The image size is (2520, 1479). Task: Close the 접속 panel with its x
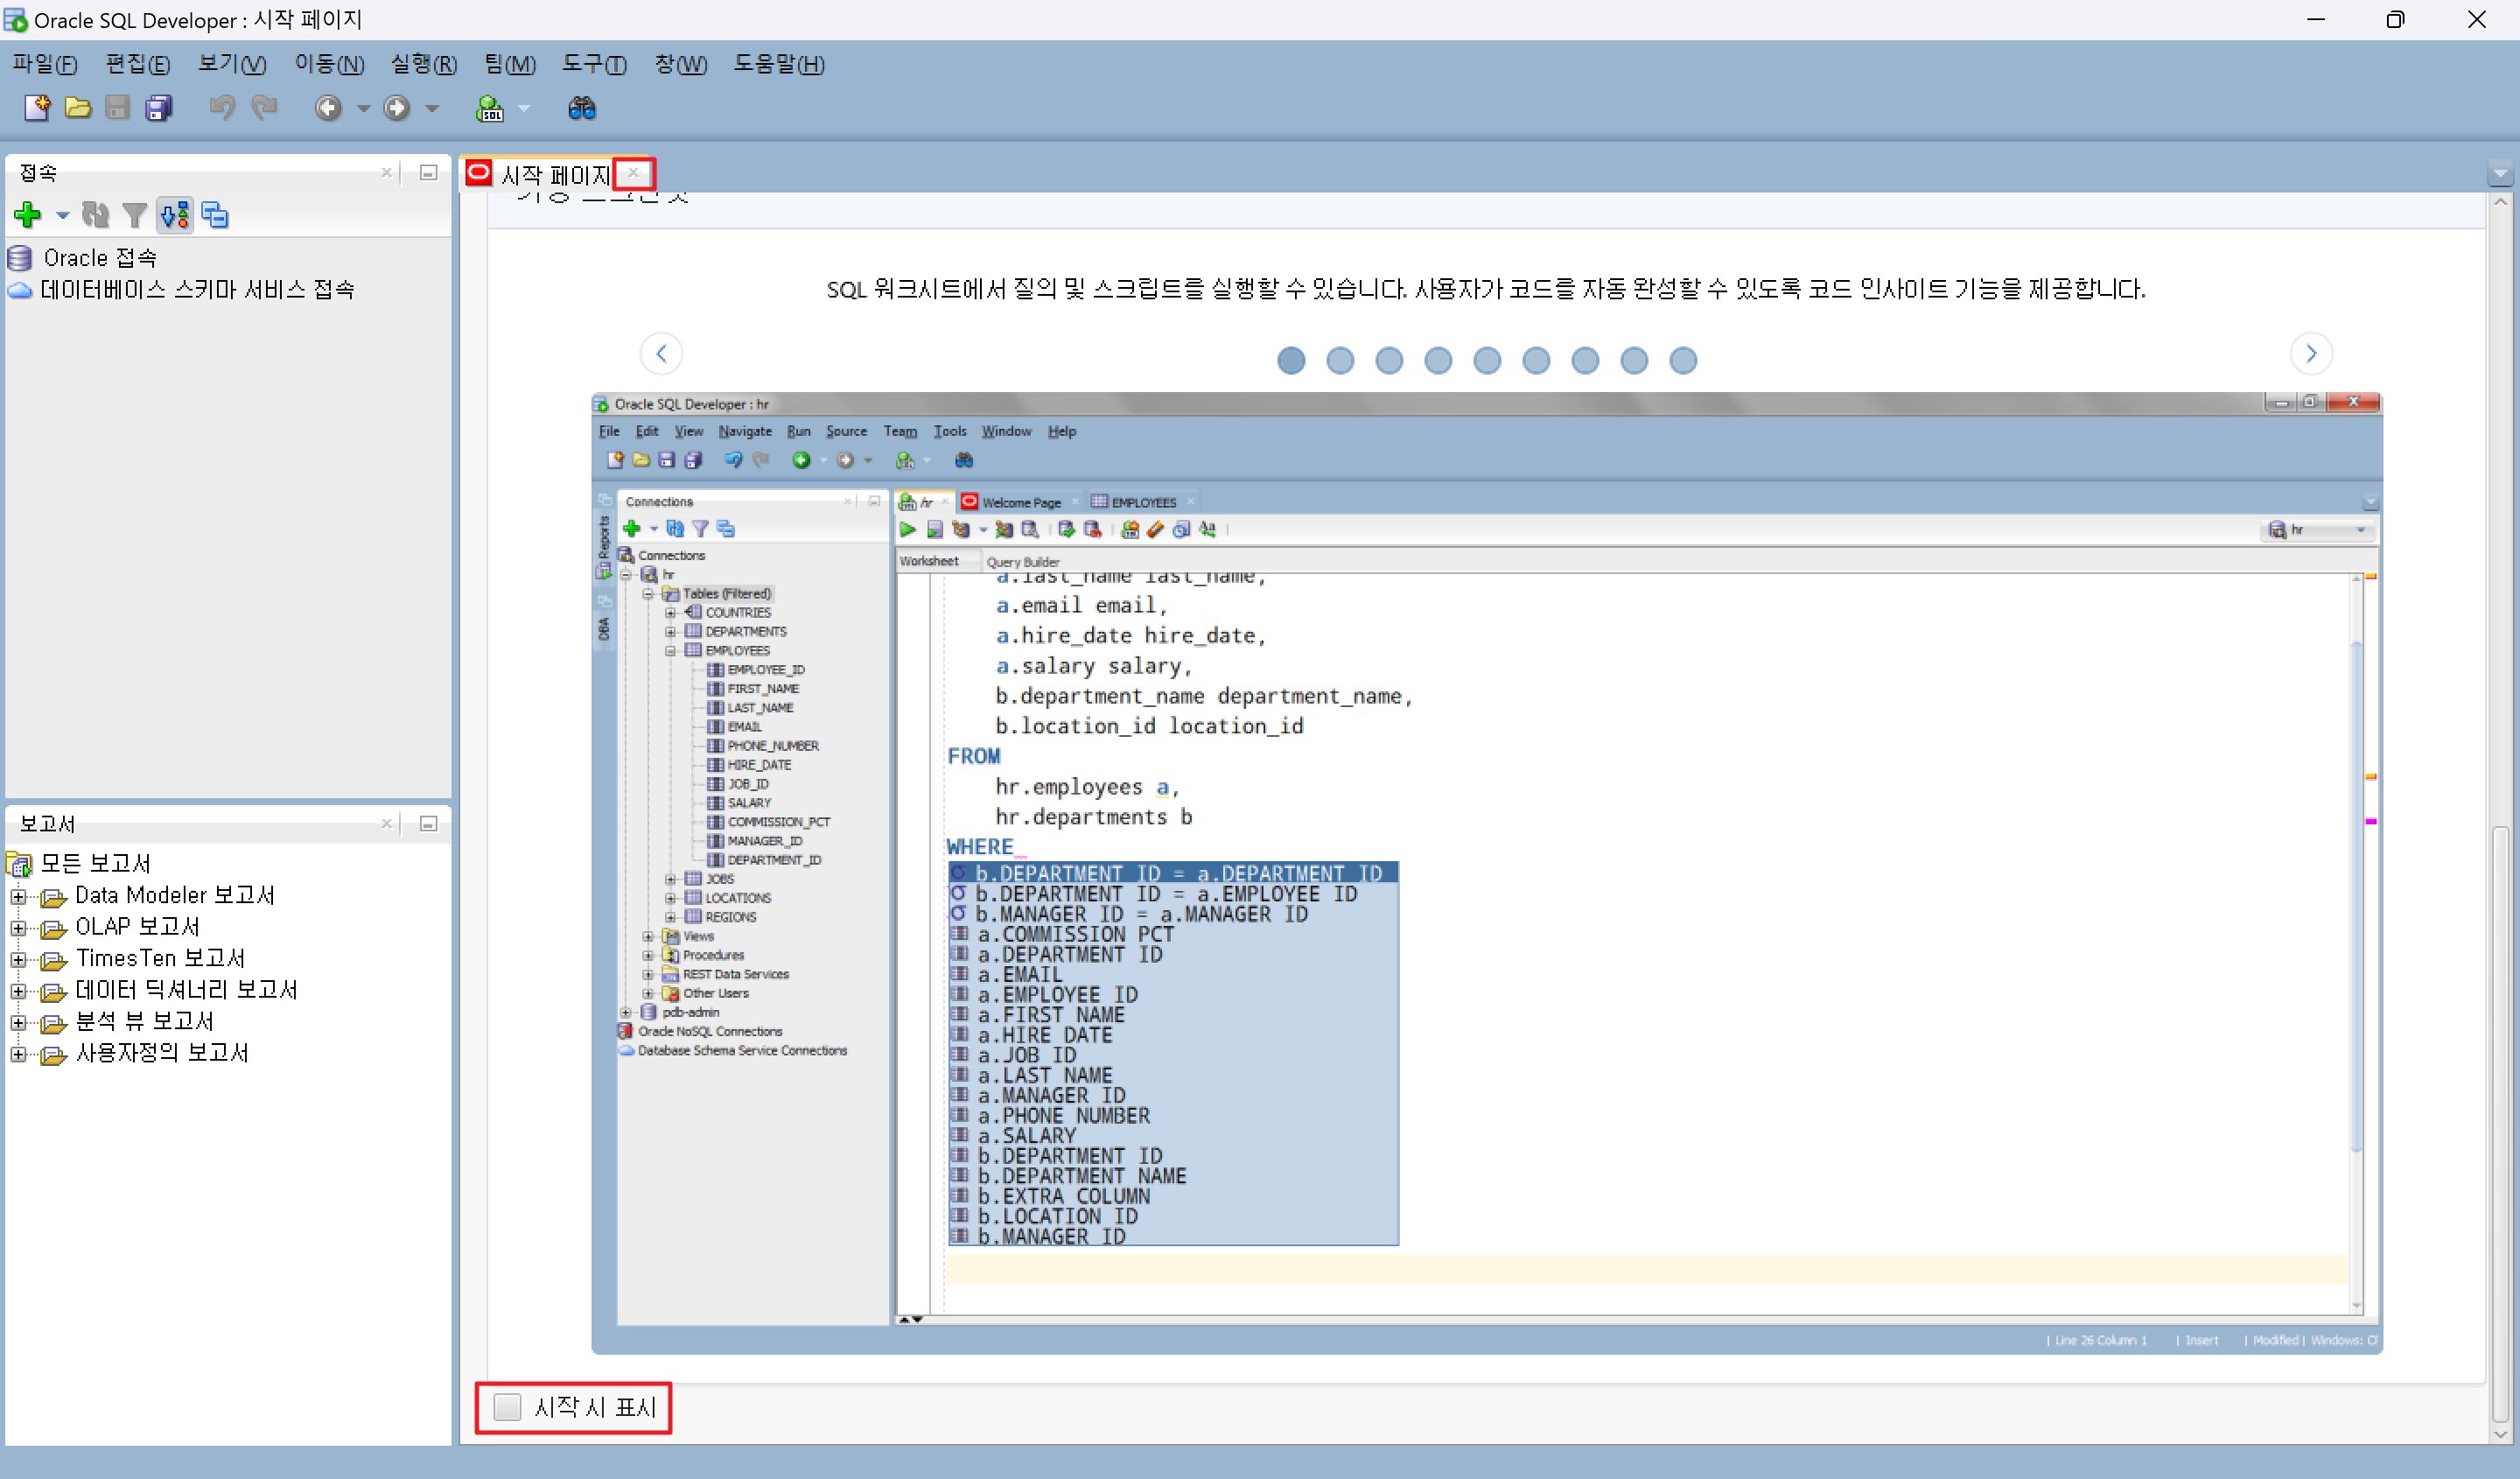pyautogui.click(x=386, y=173)
